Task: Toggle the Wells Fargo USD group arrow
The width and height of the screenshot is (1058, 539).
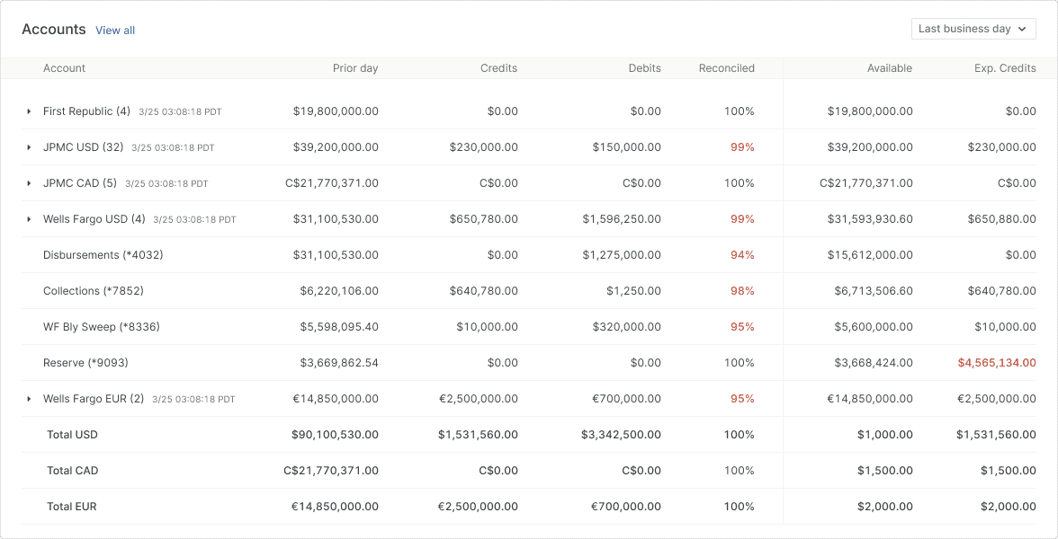Action: pyautogui.click(x=29, y=219)
